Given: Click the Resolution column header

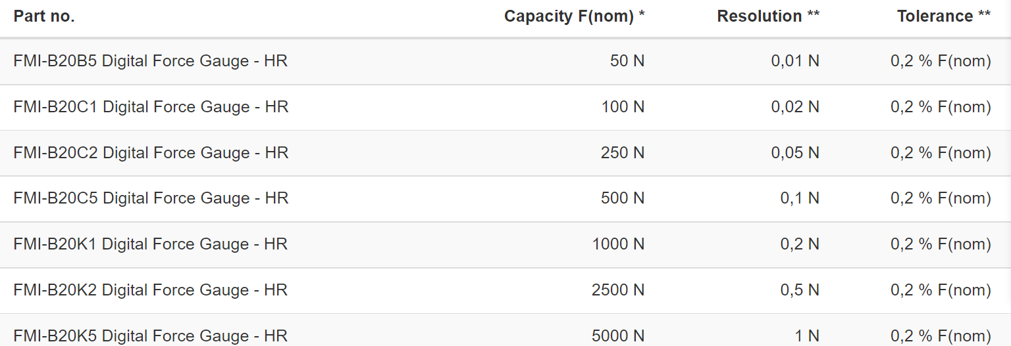Looking at the screenshot, I should pyautogui.click(x=768, y=16).
